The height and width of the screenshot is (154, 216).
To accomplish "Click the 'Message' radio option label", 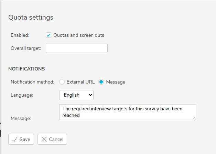I will pyautogui.click(x=116, y=82).
